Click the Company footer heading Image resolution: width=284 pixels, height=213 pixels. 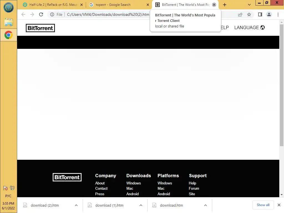[106, 176]
